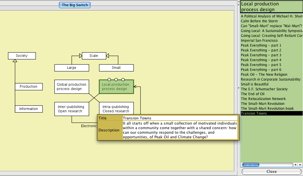
Task: Collapse the side panel using divider arrow
Action: pos(239,89)
